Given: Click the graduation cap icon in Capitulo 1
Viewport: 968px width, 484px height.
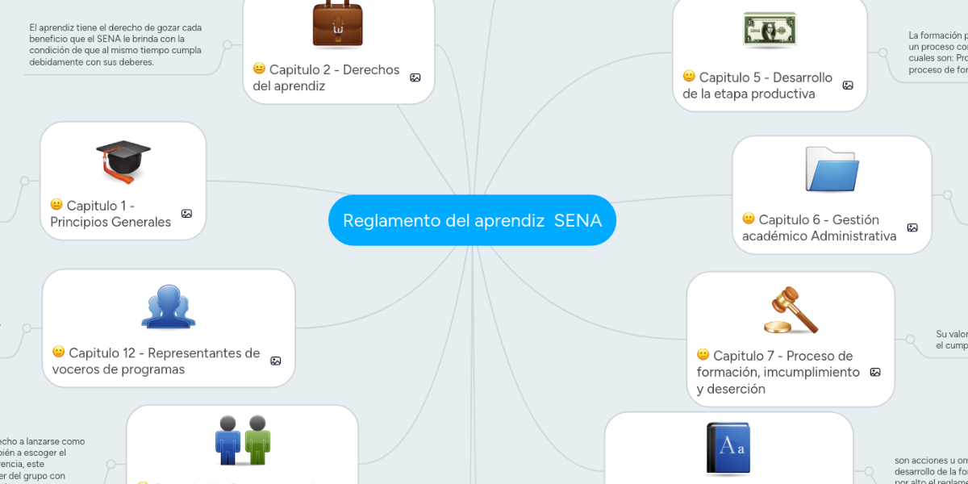Looking at the screenshot, I should click(123, 160).
